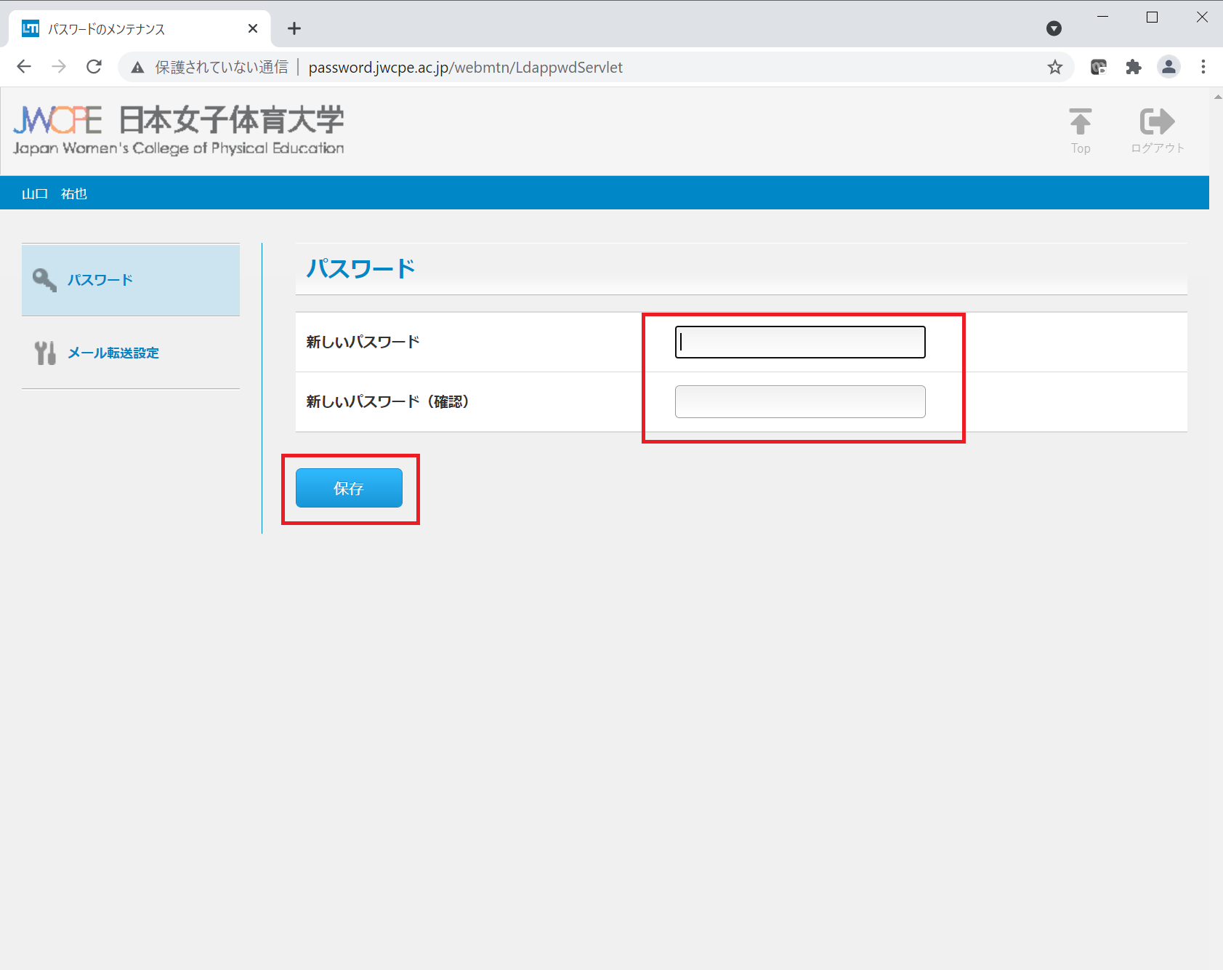Click the scrollbar up arrow at page right
The image size is (1223, 970).
pyautogui.click(x=1217, y=95)
